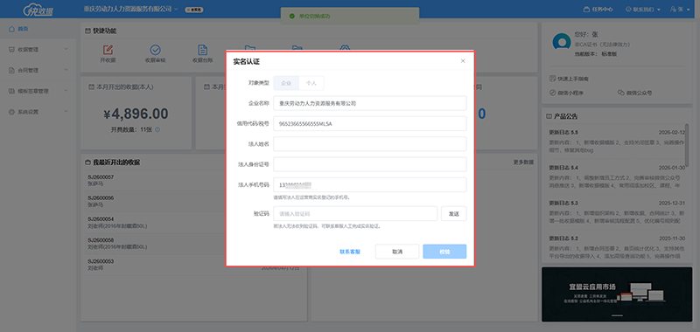Open the user 张 account dropdown
This screenshot has height=332, width=700.
pos(681,9)
